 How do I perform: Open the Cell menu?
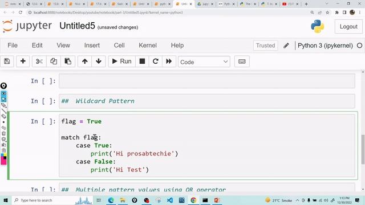coord(119,46)
